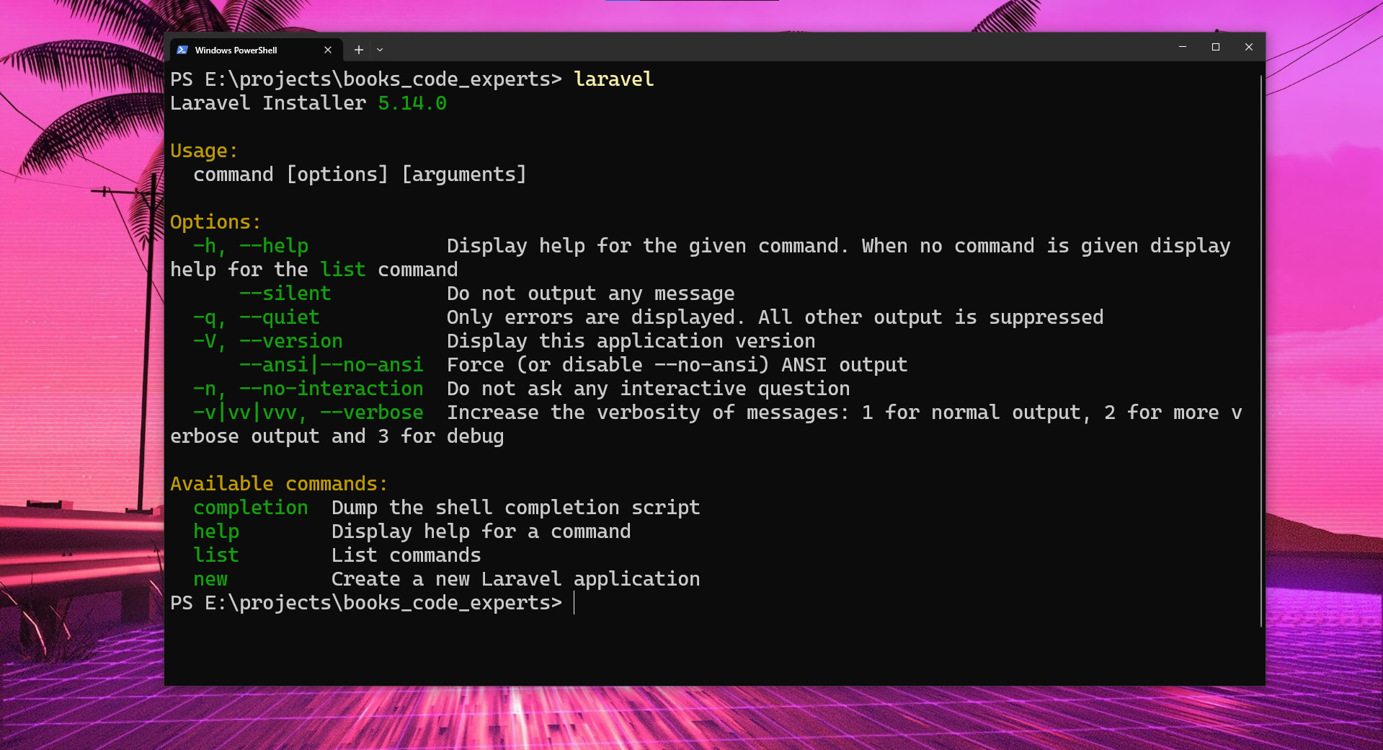Click the version number 5.14.0
The height and width of the screenshot is (750, 1383).
412,103
